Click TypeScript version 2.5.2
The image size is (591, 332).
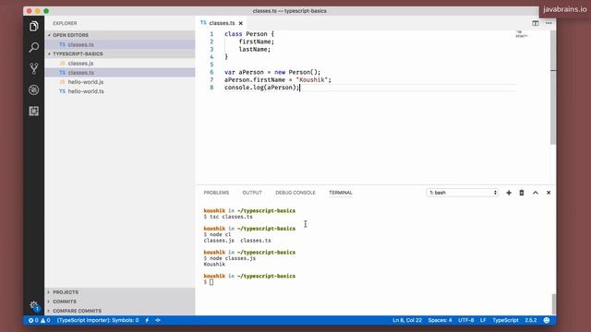(x=531, y=320)
